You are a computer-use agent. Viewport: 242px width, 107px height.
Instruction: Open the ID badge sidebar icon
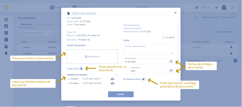tap(6, 26)
